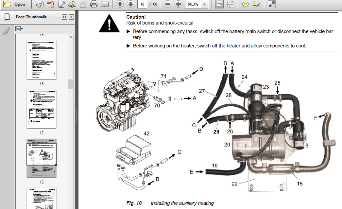Select the highlight text tool
The height and width of the screenshot is (209, 342).
[256, 4]
